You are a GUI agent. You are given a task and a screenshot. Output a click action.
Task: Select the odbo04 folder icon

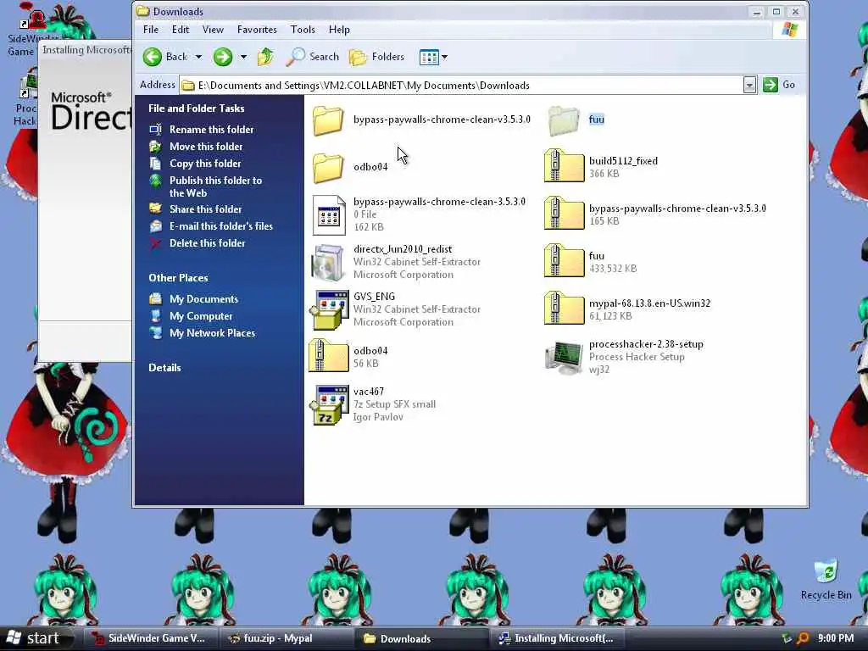(328, 167)
